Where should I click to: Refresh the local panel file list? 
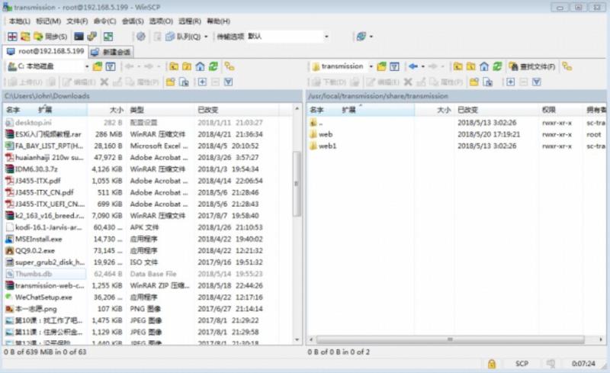point(213,66)
